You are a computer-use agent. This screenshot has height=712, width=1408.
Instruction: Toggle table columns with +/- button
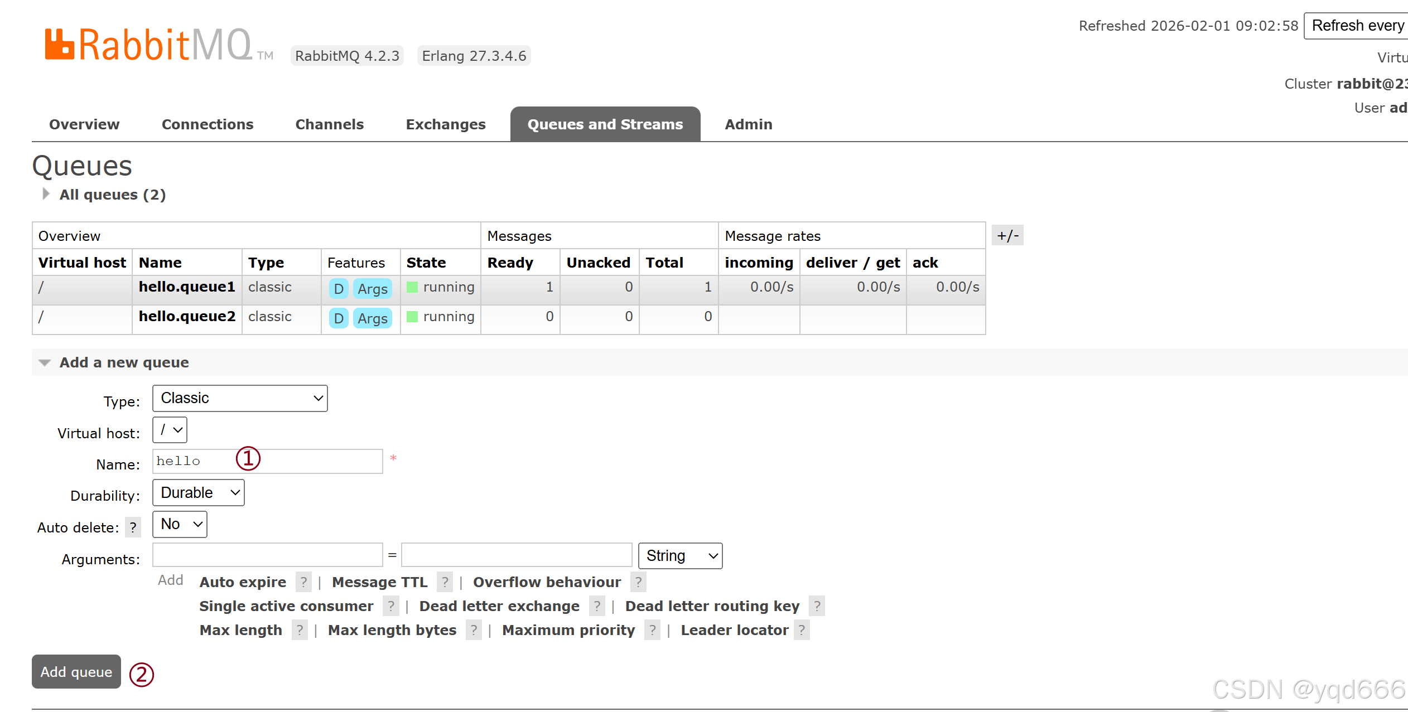(x=1007, y=235)
